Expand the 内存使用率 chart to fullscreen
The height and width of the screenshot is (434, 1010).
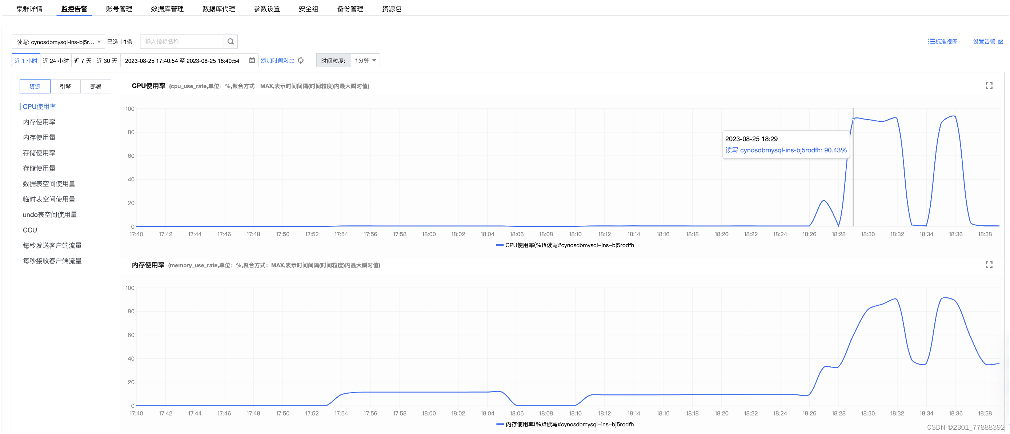pos(989,265)
